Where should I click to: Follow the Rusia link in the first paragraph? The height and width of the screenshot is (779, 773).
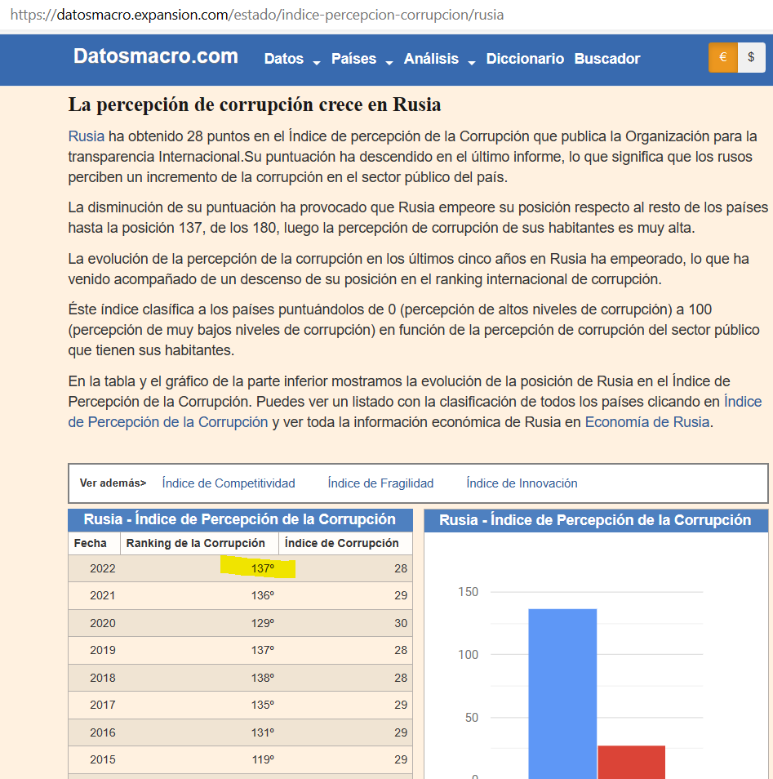tap(86, 136)
